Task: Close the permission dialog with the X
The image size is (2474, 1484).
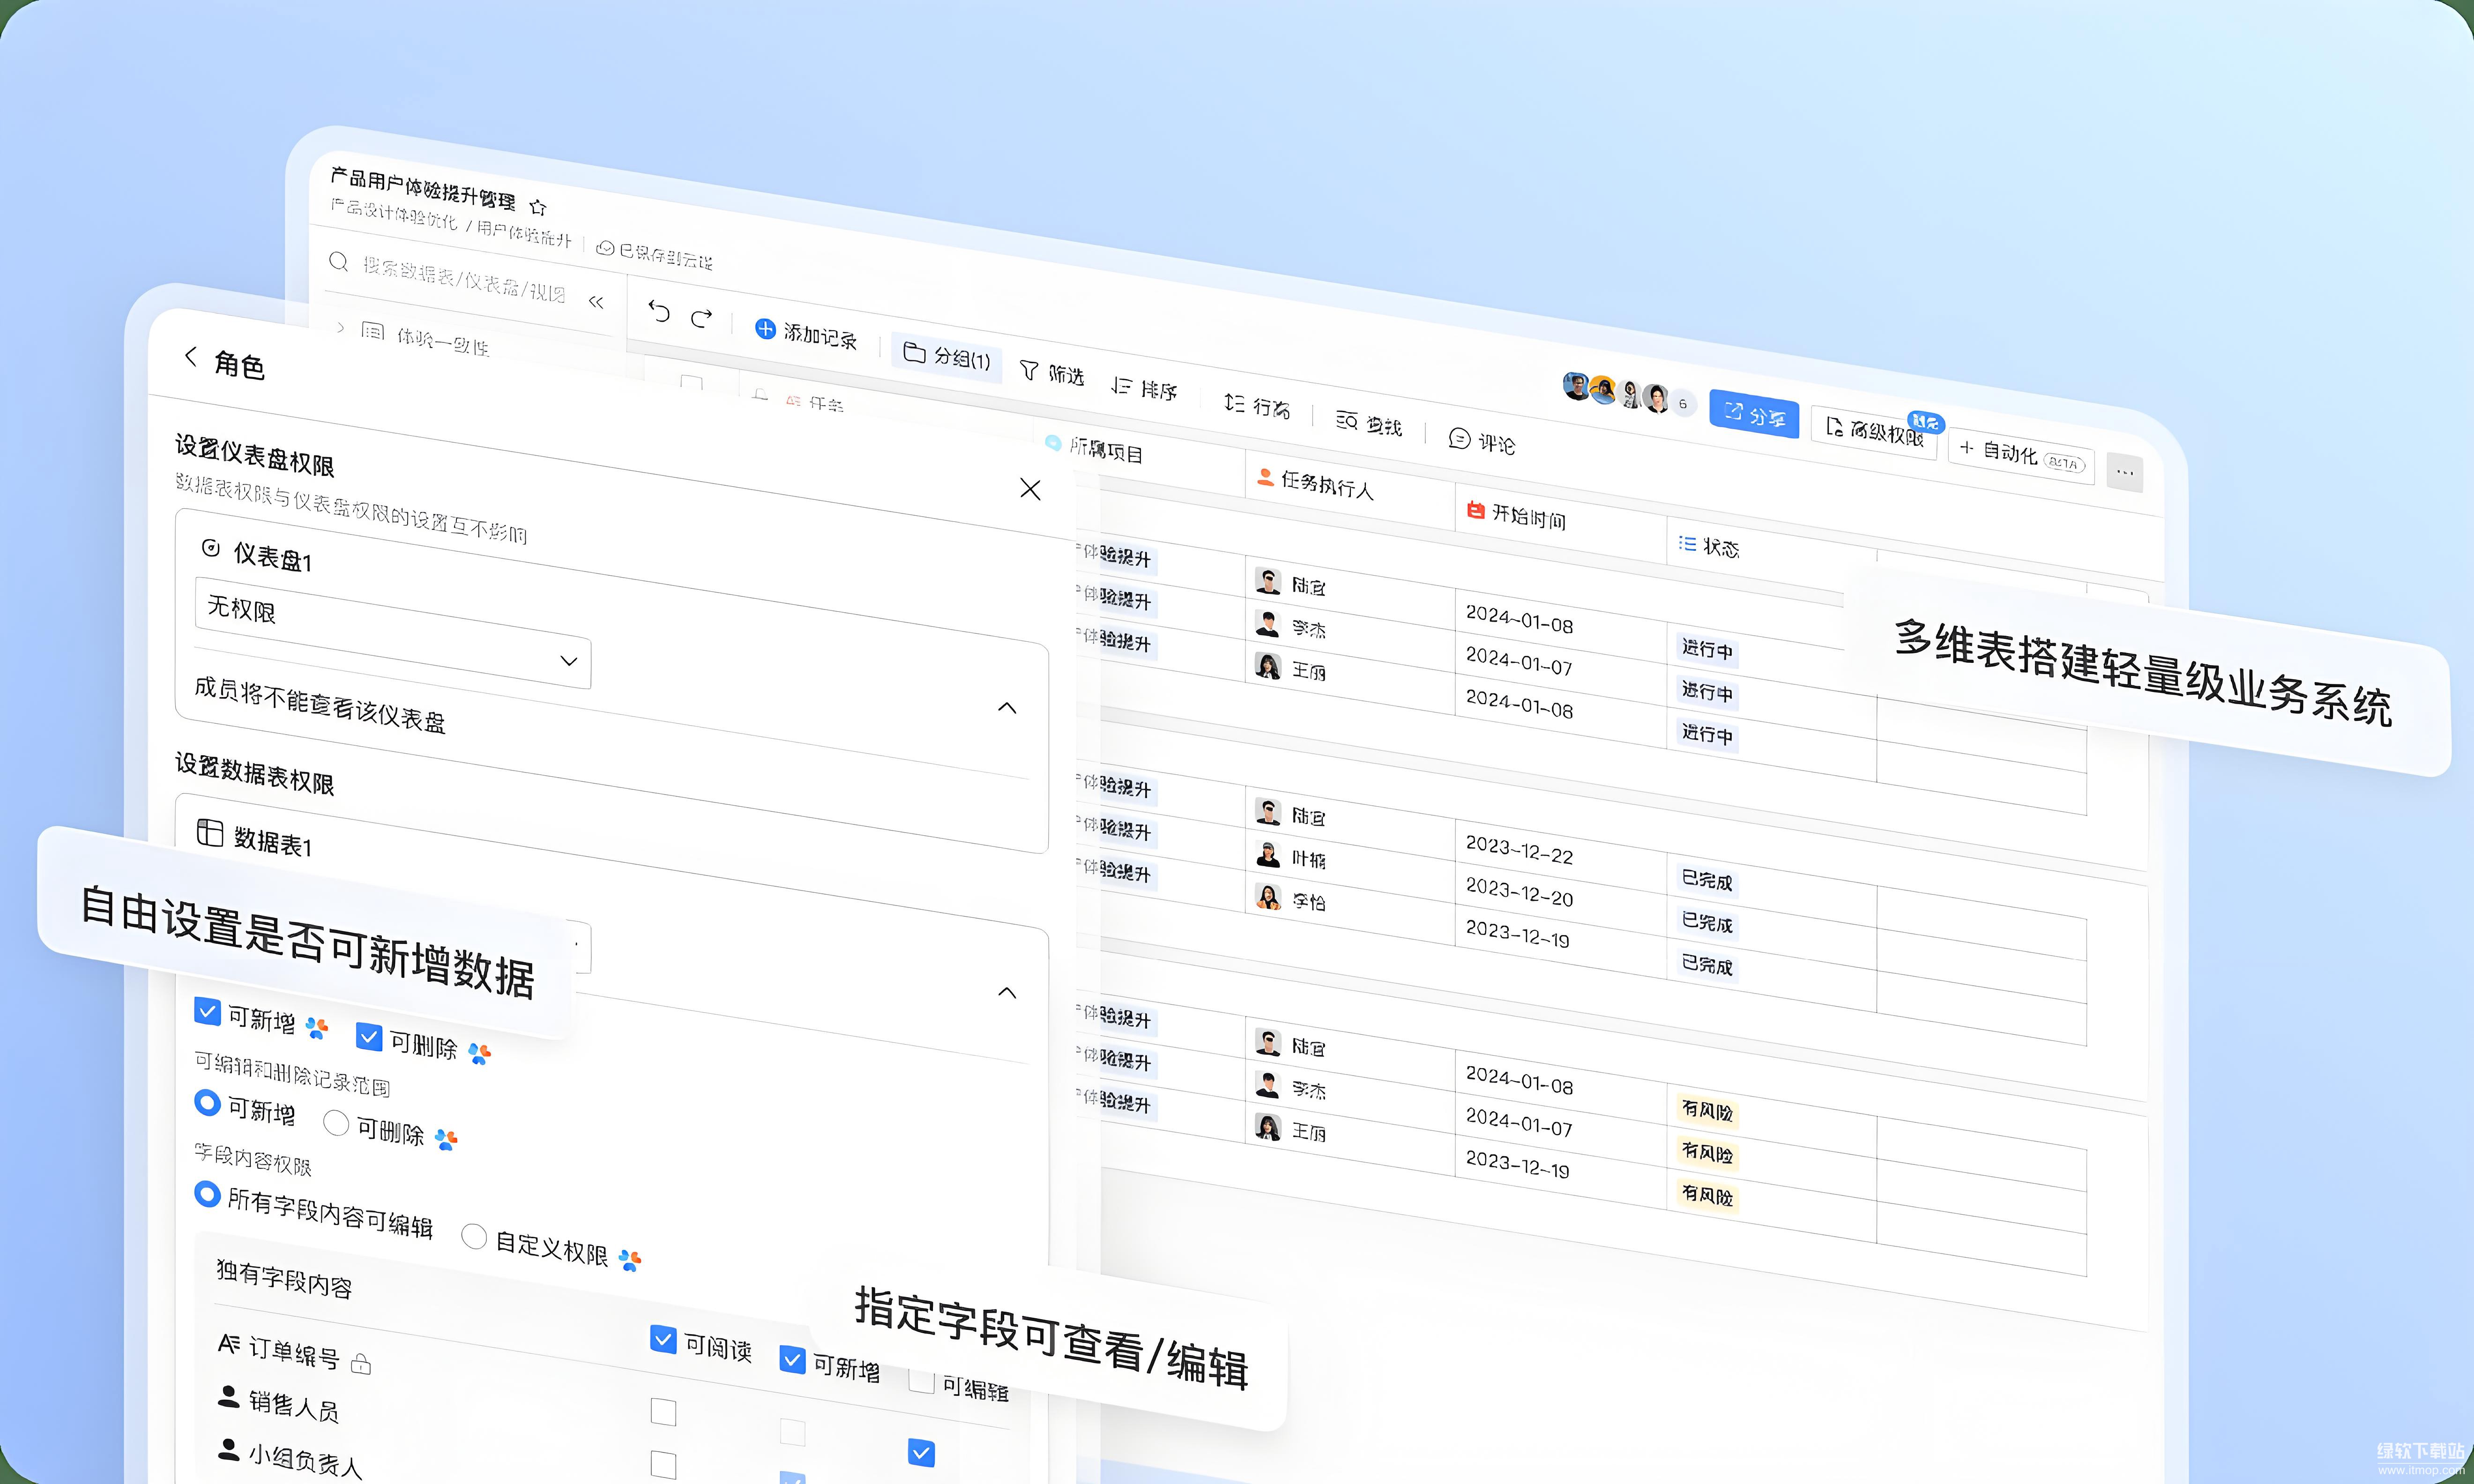Action: (x=1030, y=489)
